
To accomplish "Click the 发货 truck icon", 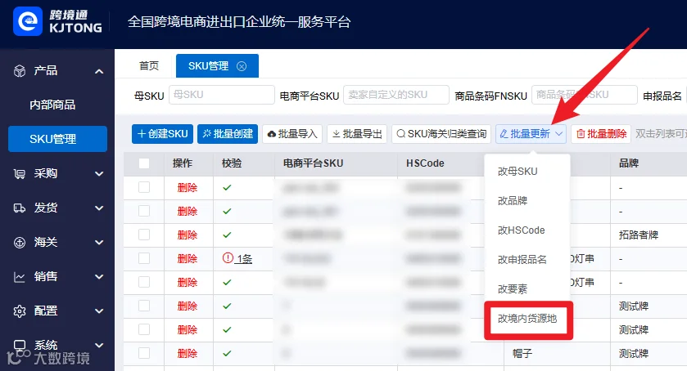I will click(x=20, y=208).
